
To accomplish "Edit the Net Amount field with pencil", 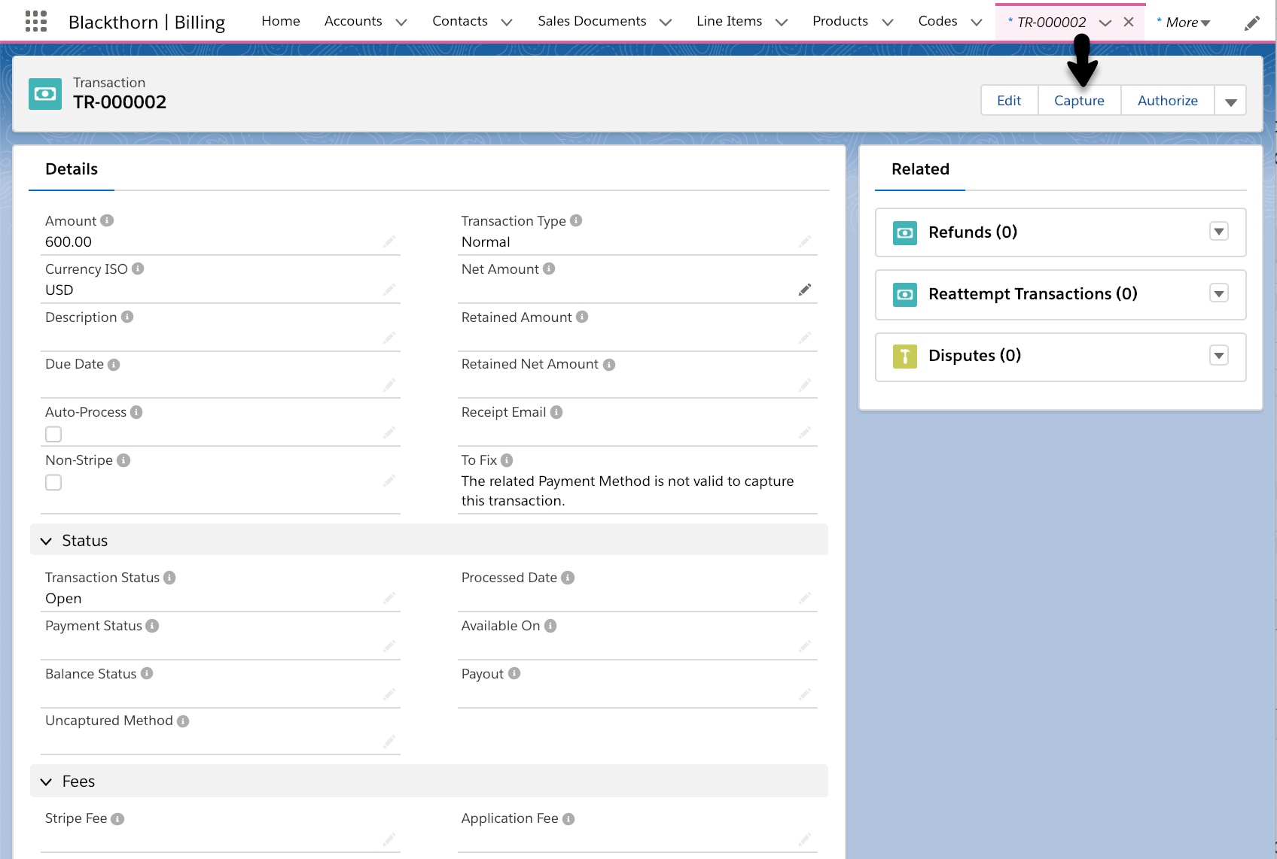I will 805,290.
